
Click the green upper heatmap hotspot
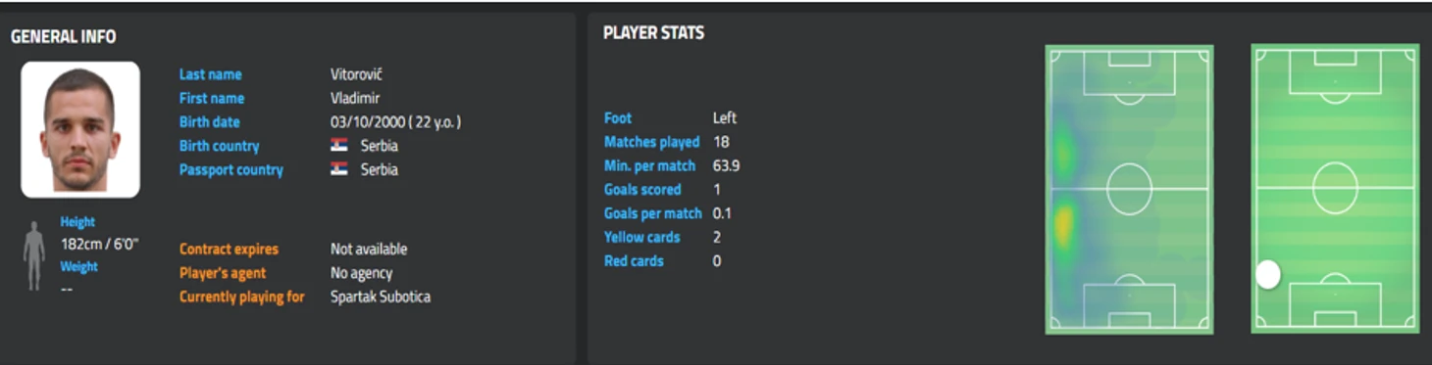point(1062,154)
